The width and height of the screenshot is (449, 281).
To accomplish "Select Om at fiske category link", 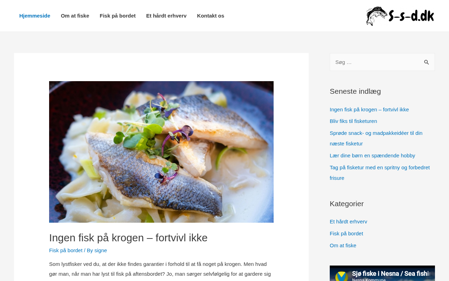I will (343, 246).
